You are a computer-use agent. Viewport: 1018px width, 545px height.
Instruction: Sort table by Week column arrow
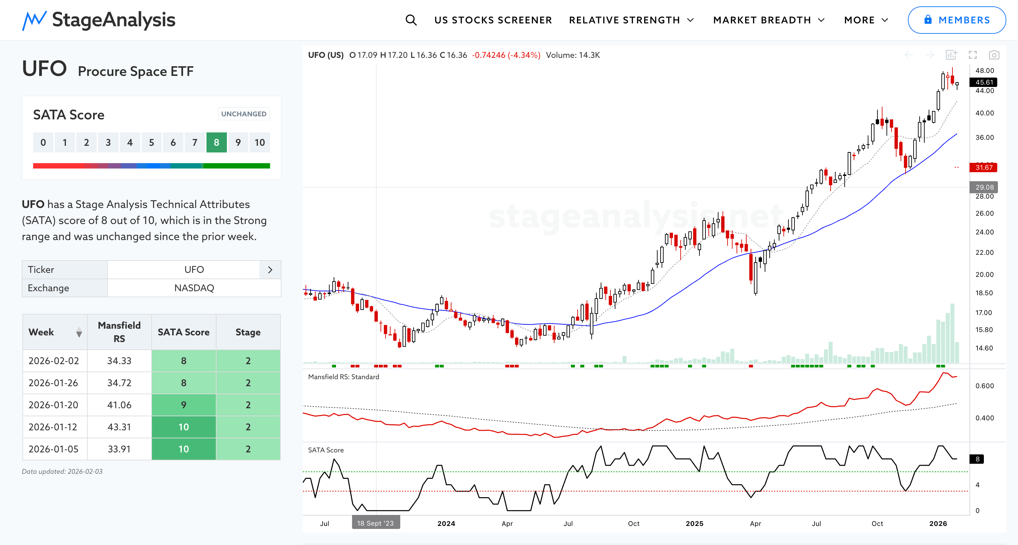79,332
